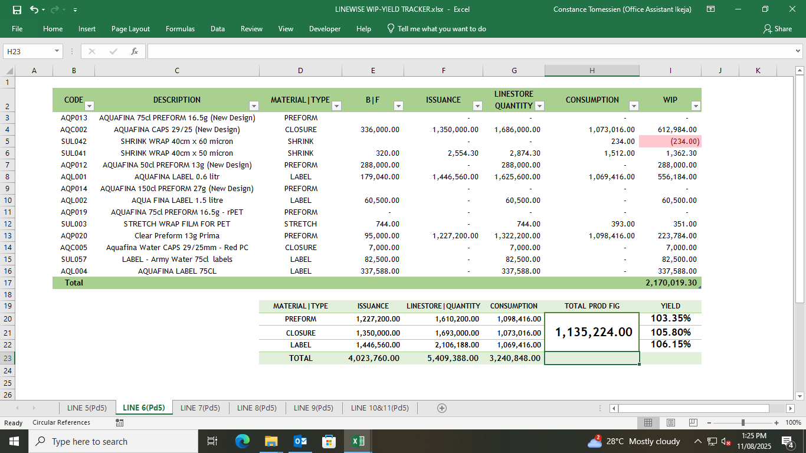This screenshot has width=806, height=453.
Task: Click the Save icon in title bar
Action: click(x=17, y=9)
